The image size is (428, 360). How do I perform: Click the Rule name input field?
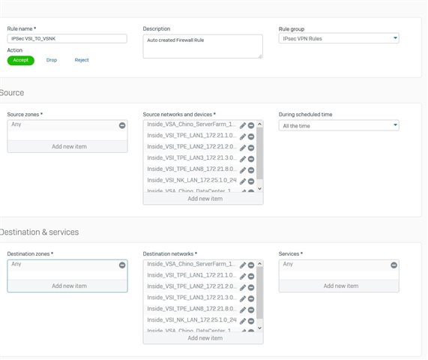67,39
